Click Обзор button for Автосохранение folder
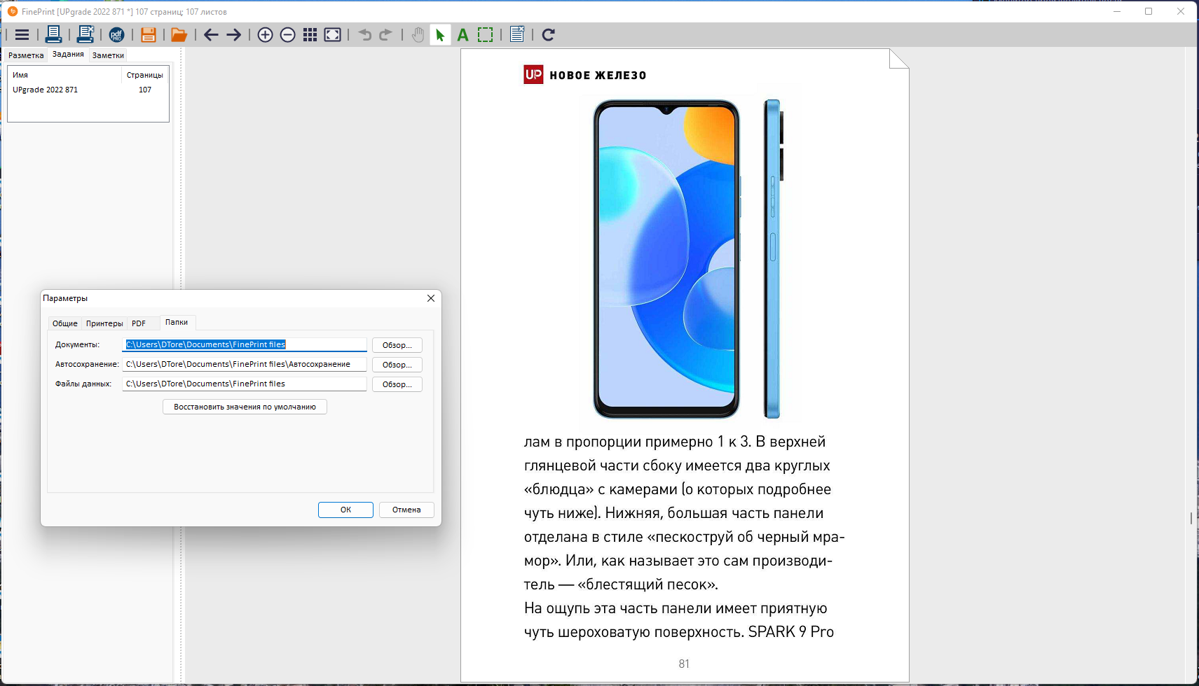 click(x=397, y=365)
